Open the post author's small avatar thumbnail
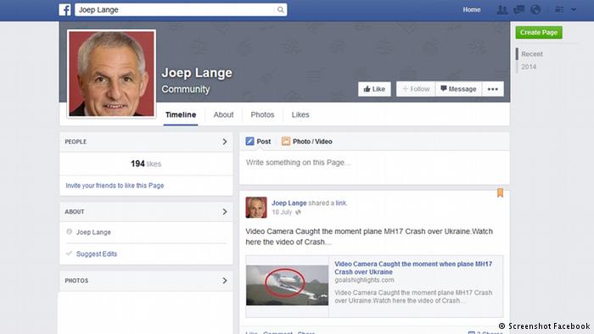This screenshot has width=594, height=334. coord(256,208)
